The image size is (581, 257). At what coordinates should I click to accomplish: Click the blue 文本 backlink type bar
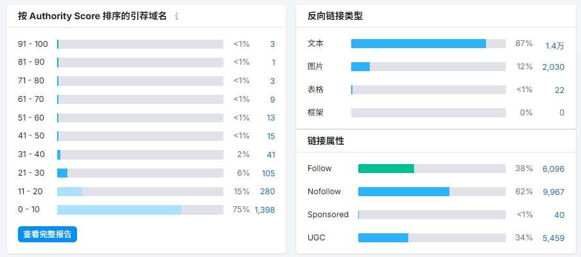click(x=419, y=44)
